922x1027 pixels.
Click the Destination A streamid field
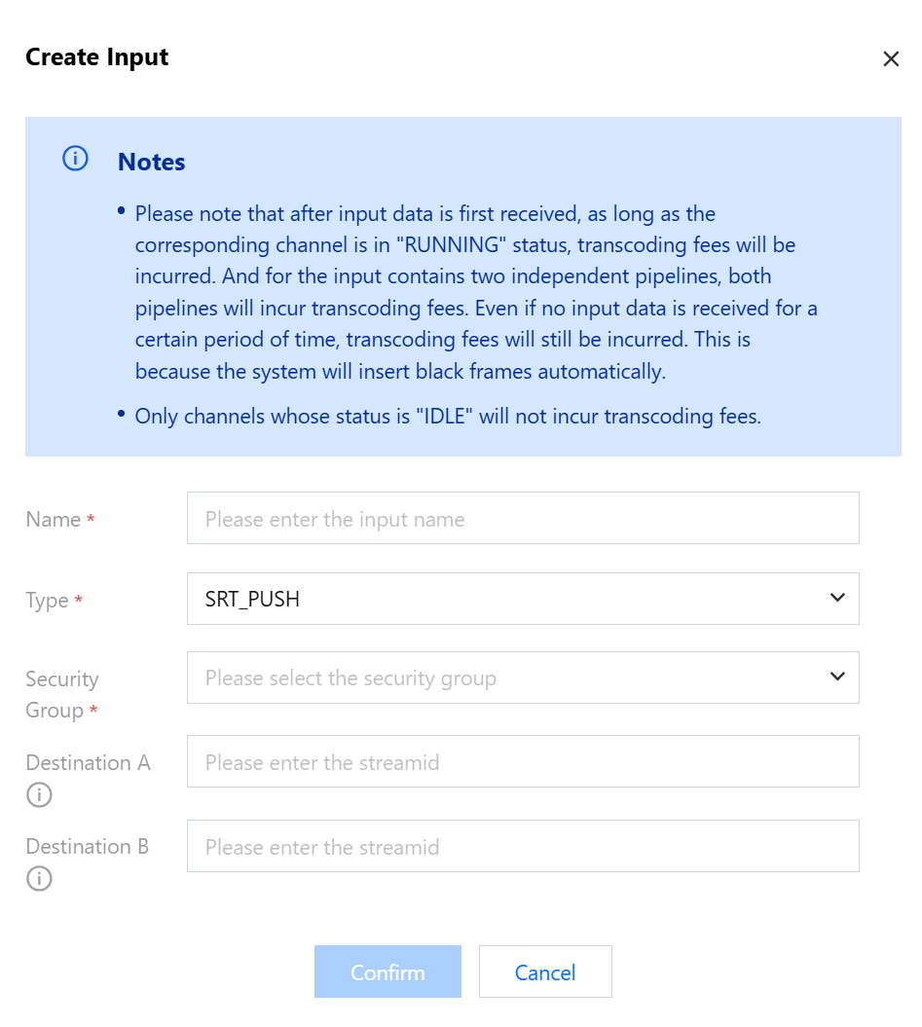(x=523, y=761)
